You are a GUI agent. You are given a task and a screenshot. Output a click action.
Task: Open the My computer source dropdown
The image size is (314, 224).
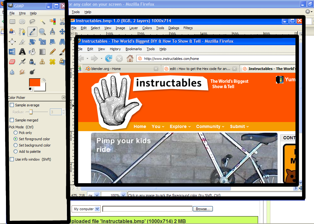[86, 209]
